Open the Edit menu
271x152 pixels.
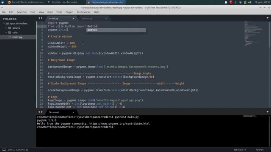[11, 12]
